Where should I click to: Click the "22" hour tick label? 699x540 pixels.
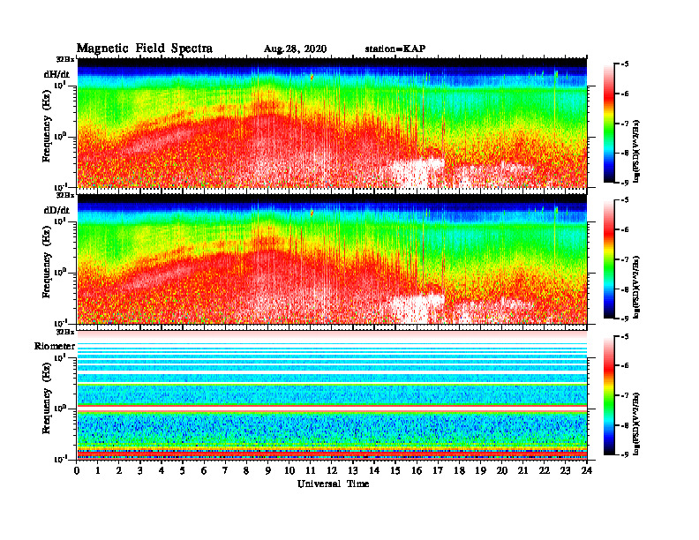545,470
